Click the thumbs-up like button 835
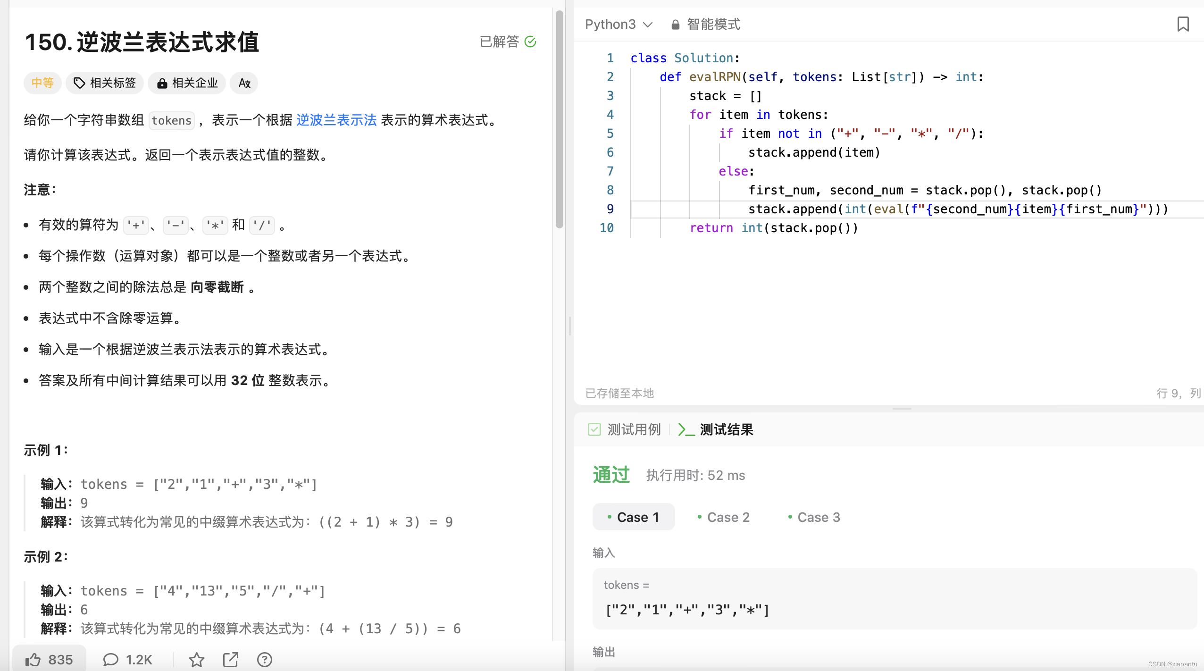This screenshot has height=671, width=1204. [49, 659]
